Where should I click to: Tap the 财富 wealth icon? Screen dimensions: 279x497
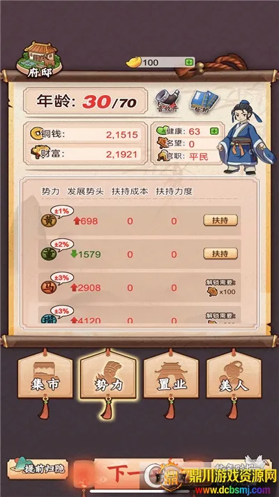click(x=39, y=153)
